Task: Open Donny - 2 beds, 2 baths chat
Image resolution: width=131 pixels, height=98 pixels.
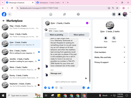Action: pos(21,77)
